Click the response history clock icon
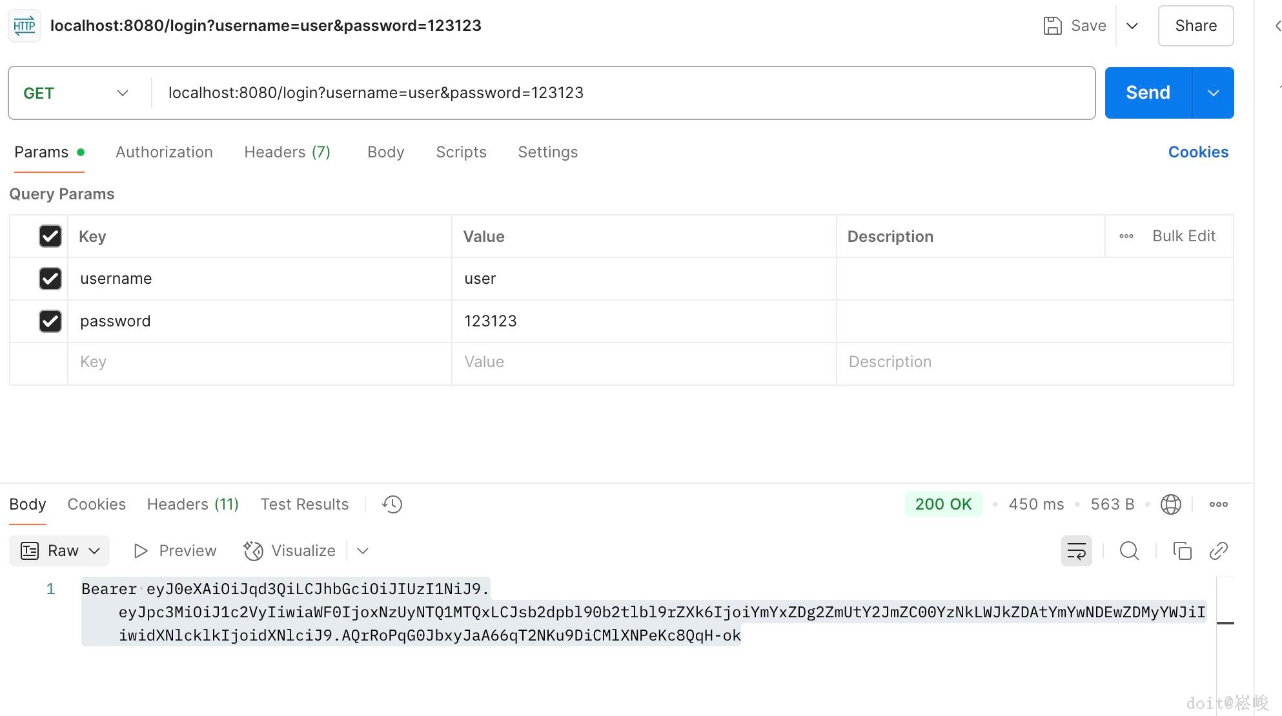1282x716 pixels. pos(392,504)
